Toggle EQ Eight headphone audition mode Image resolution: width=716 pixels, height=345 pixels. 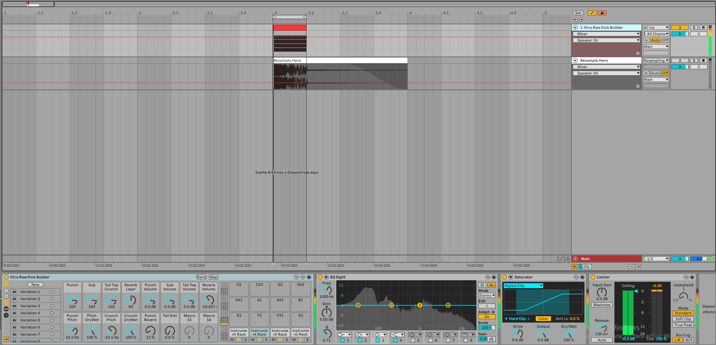tap(482, 285)
